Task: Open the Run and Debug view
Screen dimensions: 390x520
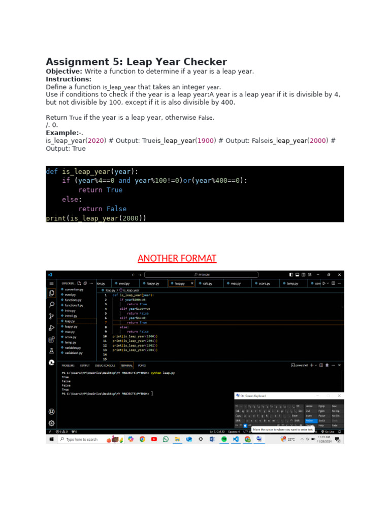Action: pyautogui.click(x=51, y=328)
